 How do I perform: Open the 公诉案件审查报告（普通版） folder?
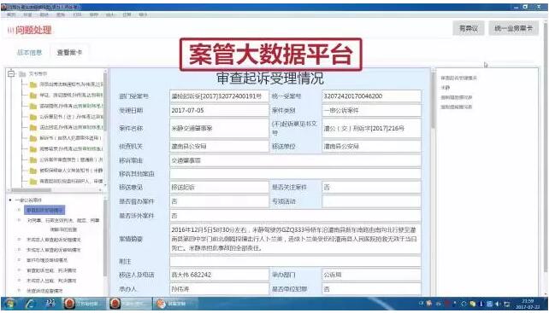(x=66, y=160)
